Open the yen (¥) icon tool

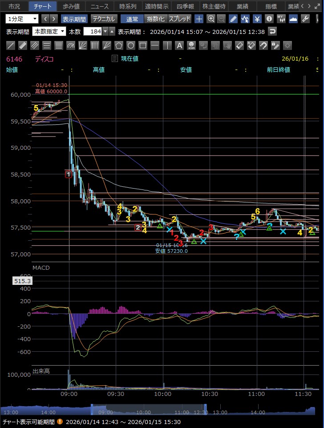[257, 19]
